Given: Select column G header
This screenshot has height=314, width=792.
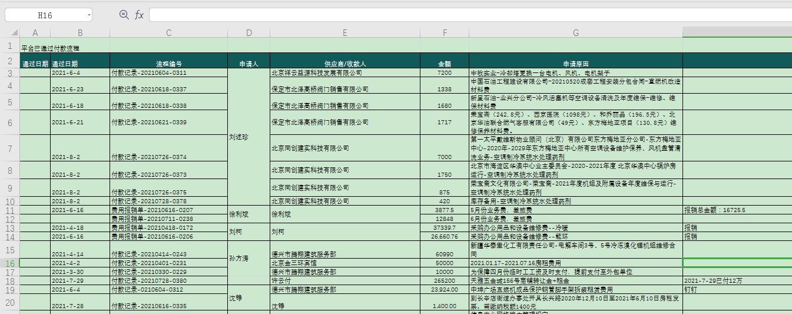Looking at the screenshot, I should point(576,32).
